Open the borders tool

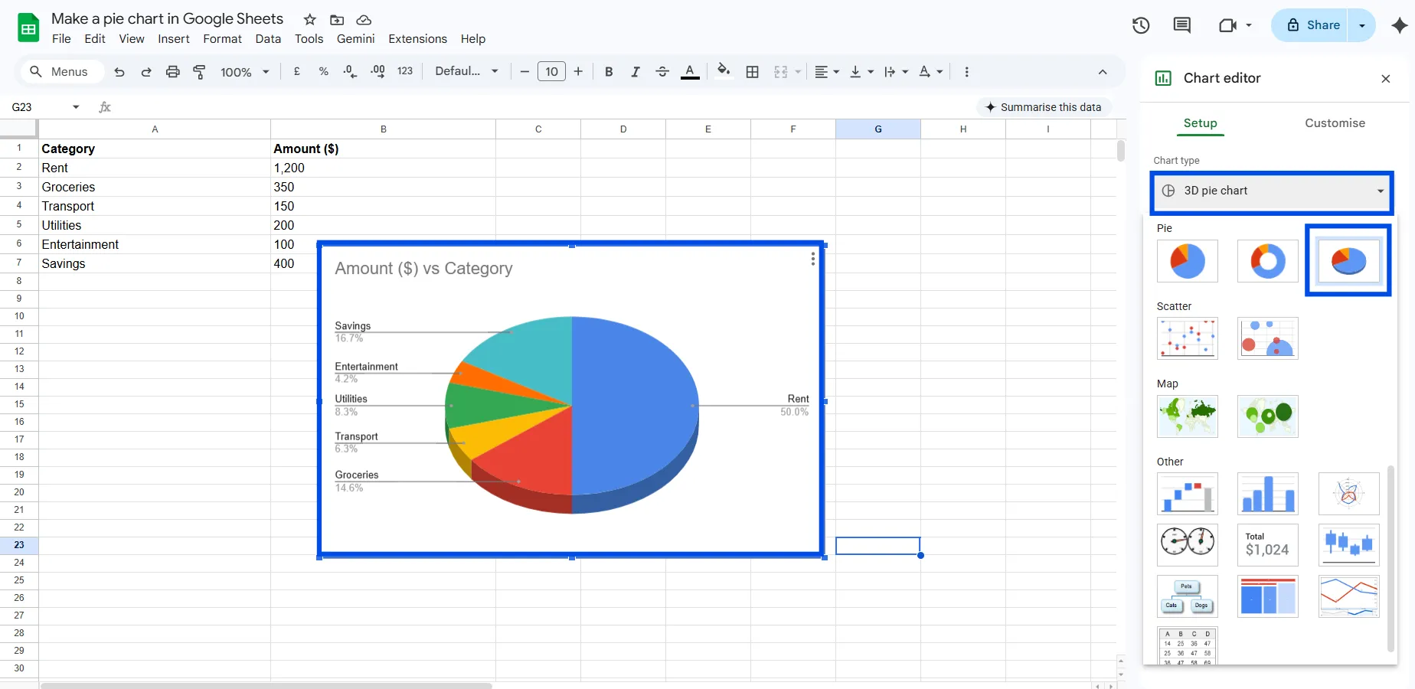point(753,72)
